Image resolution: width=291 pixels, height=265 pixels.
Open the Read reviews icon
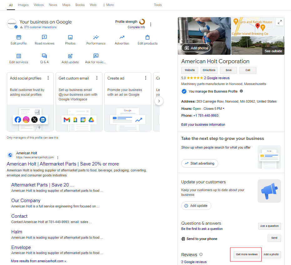tap(44, 37)
